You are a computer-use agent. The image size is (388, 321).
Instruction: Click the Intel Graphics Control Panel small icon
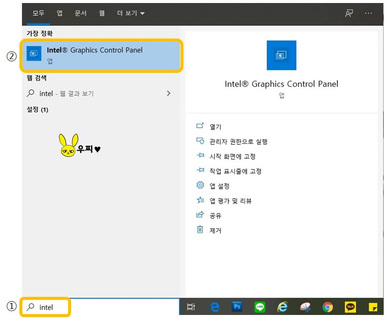tap(34, 53)
